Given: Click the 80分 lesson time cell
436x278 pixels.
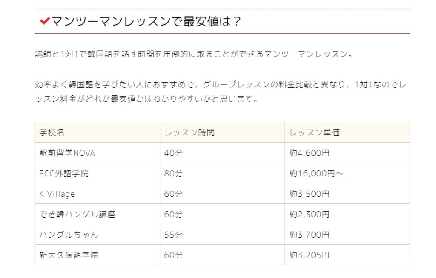Looking at the screenshot, I should [173, 173].
